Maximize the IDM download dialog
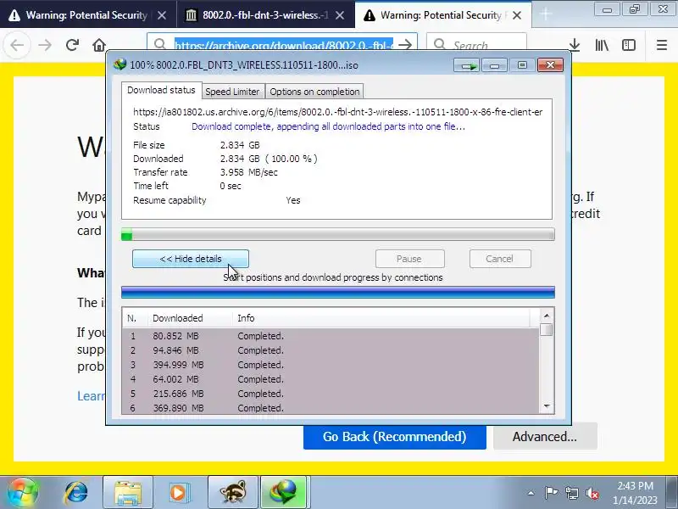Screen dimensions: 678x509 (x=522, y=65)
